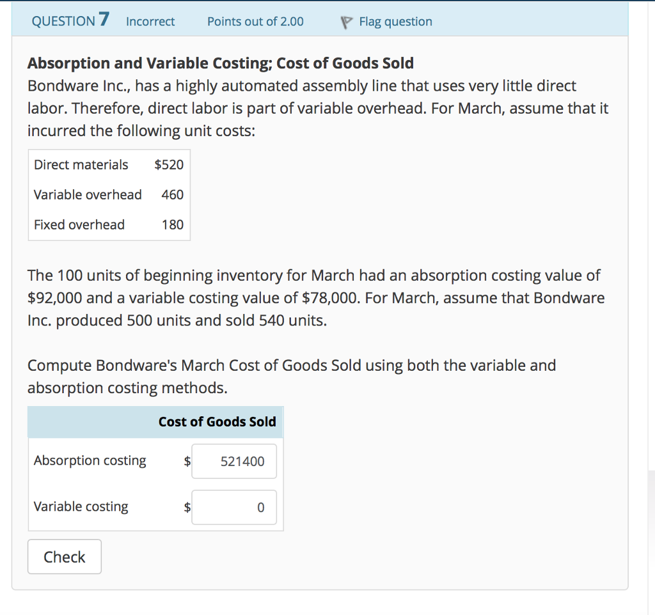Click the Absorption costing answer field showing 521400
The height and width of the screenshot is (615, 655).
point(233,461)
